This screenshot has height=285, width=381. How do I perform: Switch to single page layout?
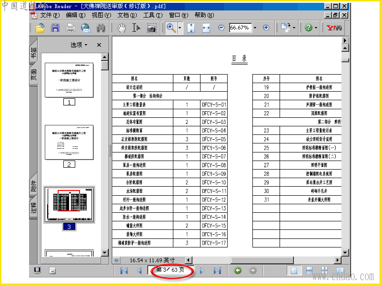pos(294,270)
